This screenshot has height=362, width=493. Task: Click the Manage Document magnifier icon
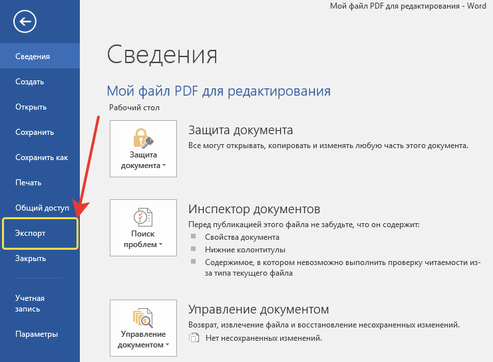pyautogui.click(x=143, y=317)
